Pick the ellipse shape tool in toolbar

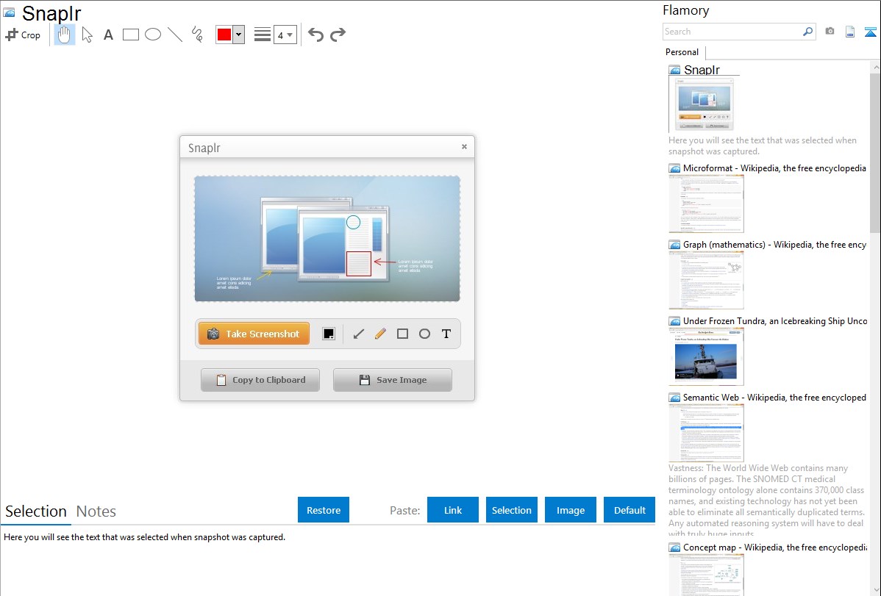point(153,35)
